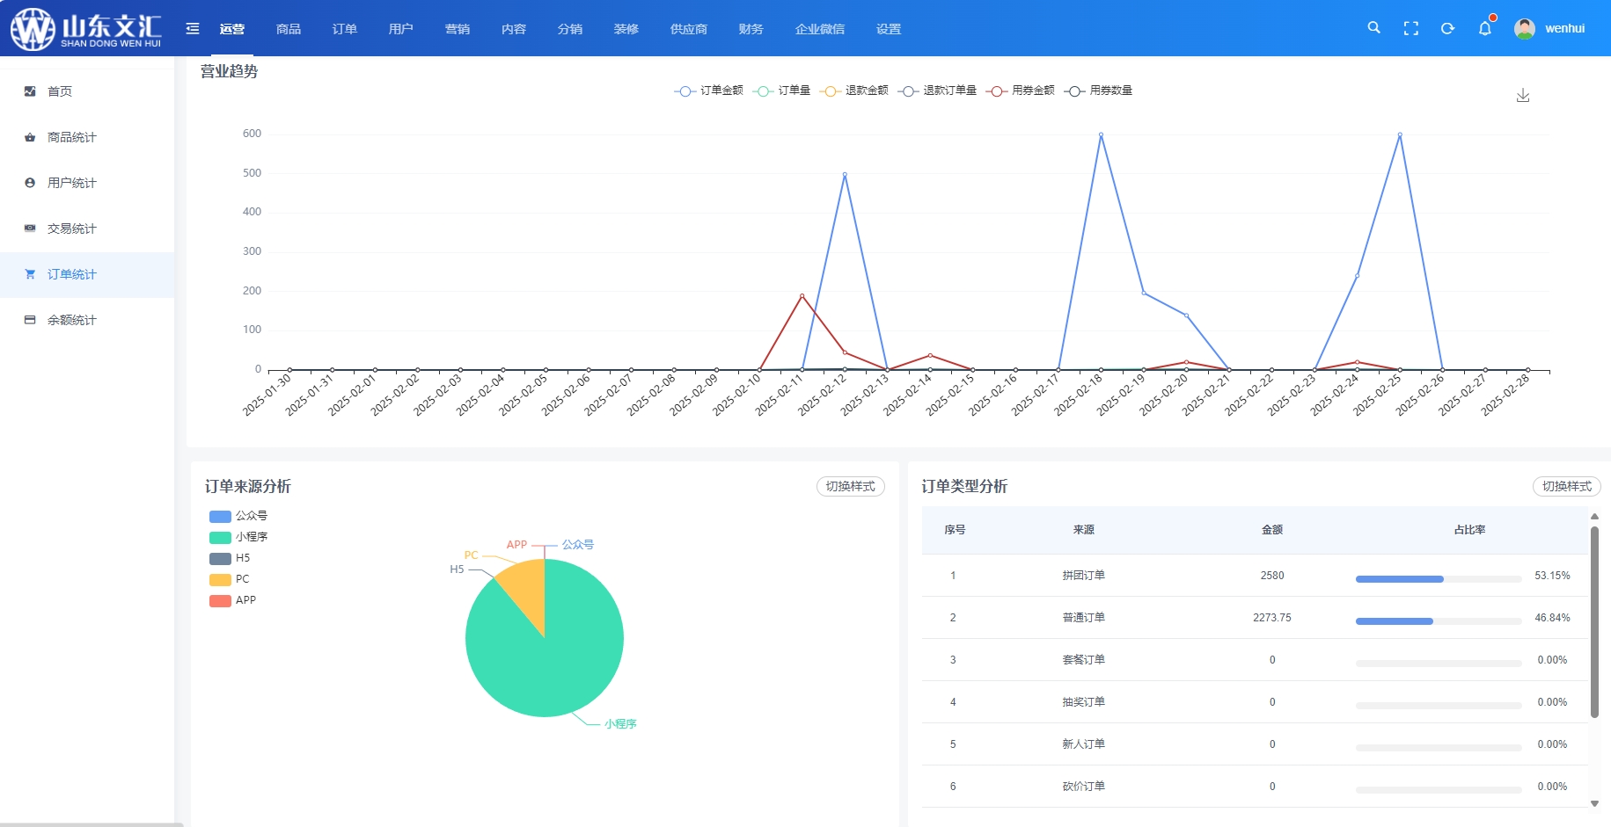Viewport: 1611px width, 827px height.
Task: Open the 供应商 top menu
Action: pyautogui.click(x=689, y=29)
